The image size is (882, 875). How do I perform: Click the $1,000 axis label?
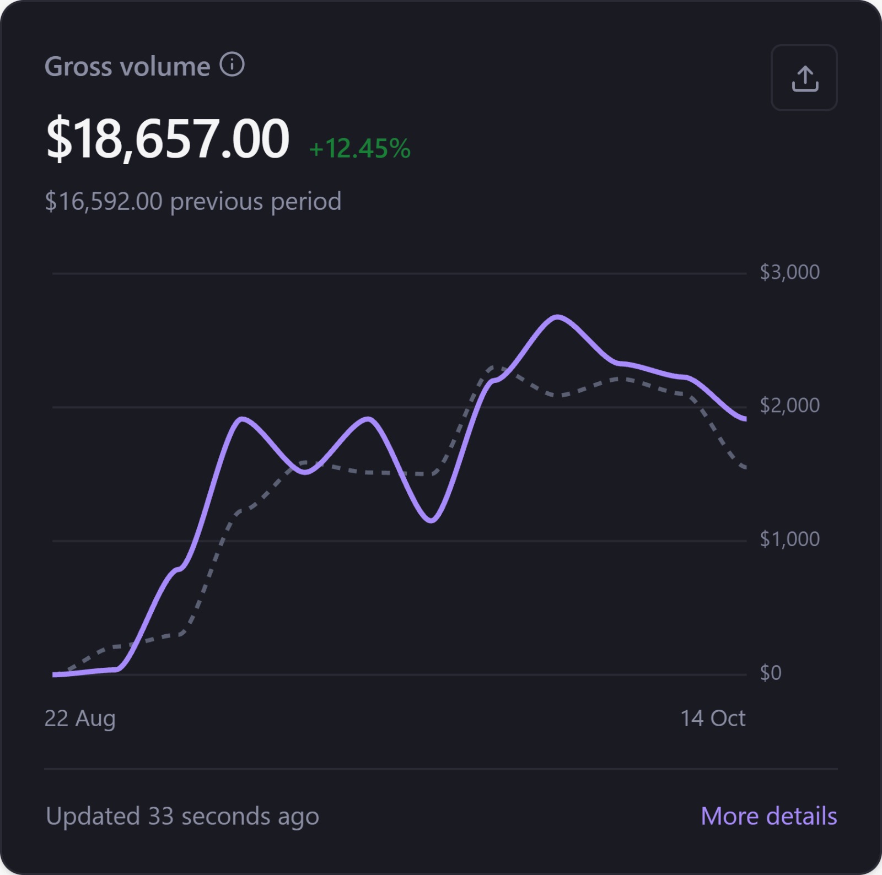pyautogui.click(x=789, y=539)
